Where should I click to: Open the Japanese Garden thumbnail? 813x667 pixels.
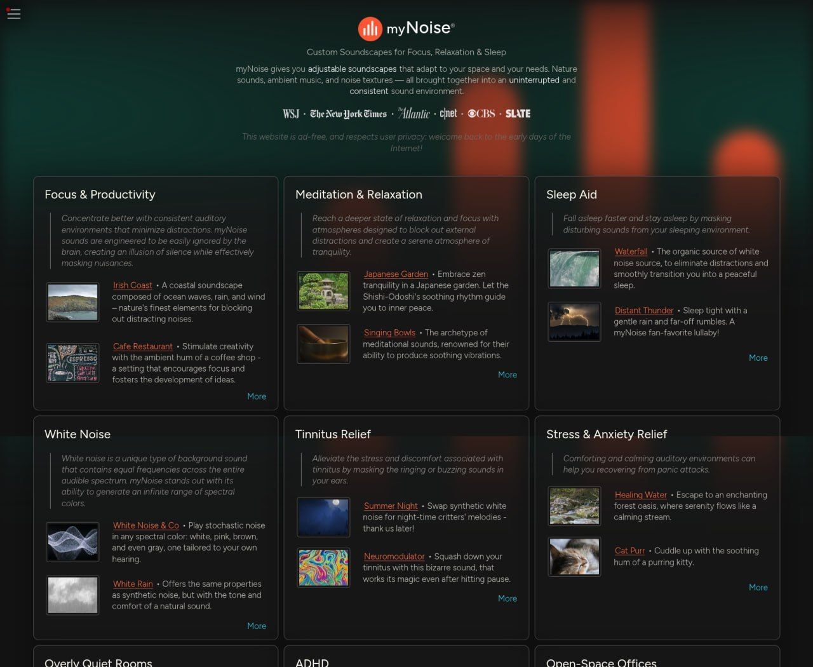click(323, 291)
